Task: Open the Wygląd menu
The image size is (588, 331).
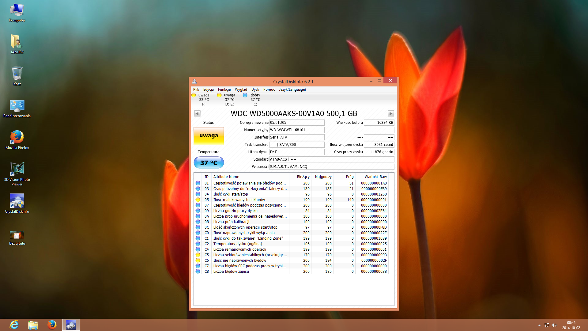Action: [241, 89]
